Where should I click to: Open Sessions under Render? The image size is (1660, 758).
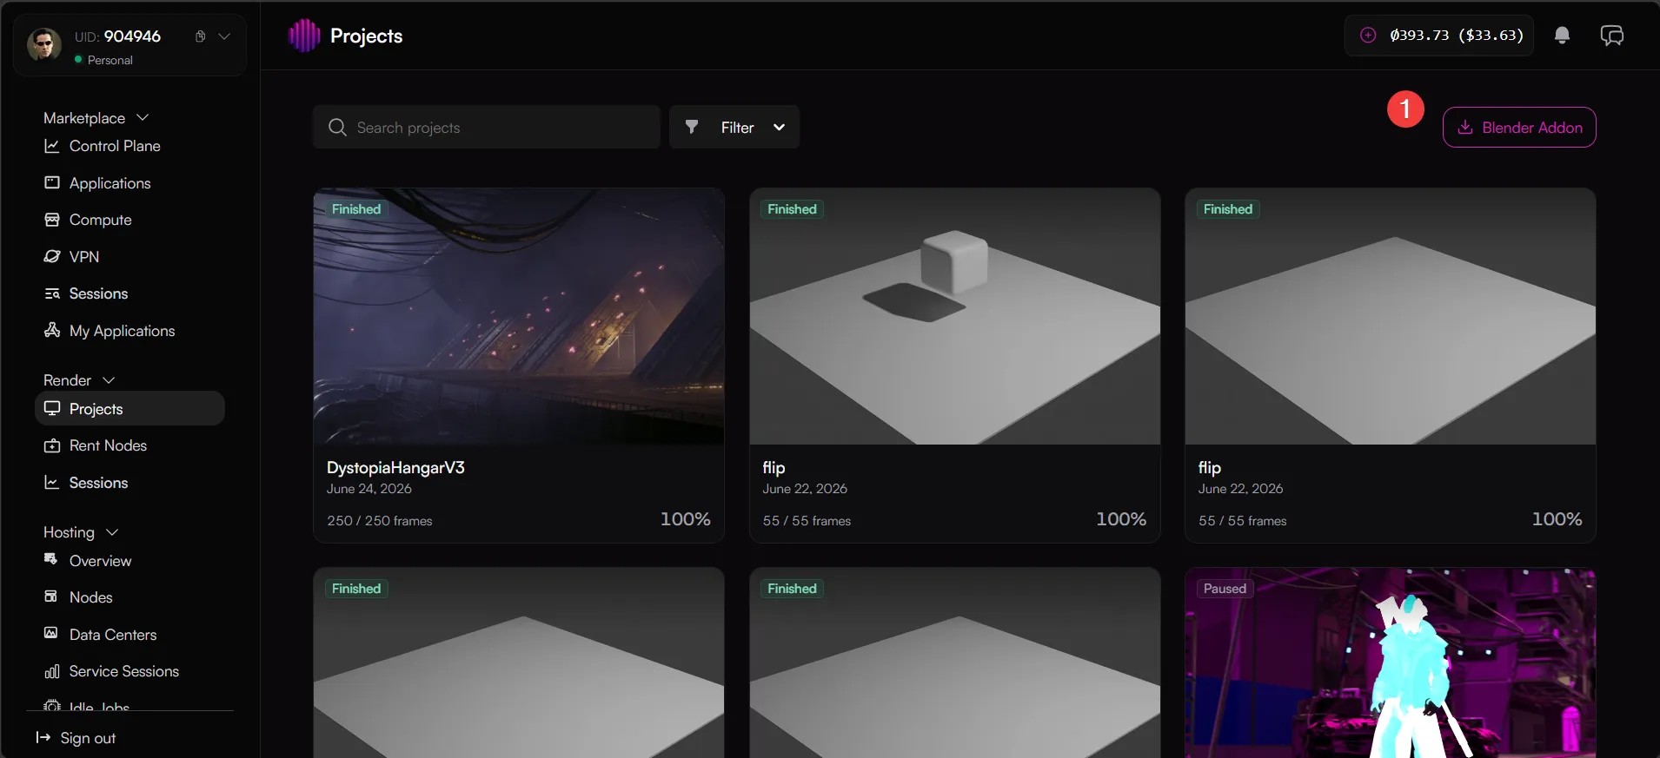click(x=98, y=483)
